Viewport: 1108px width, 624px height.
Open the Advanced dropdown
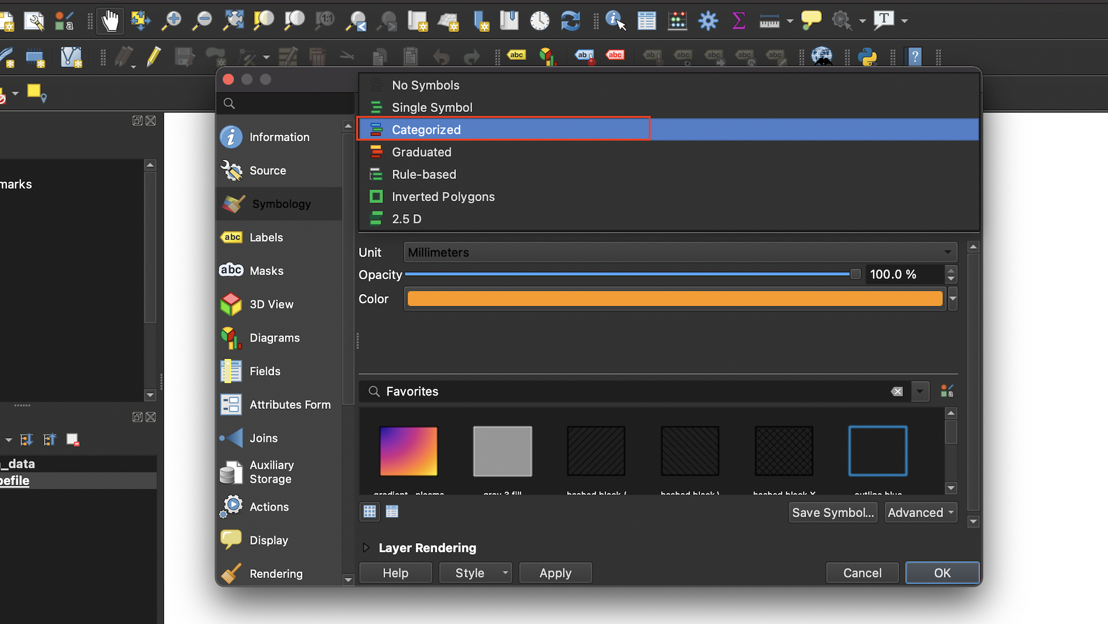coord(920,513)
